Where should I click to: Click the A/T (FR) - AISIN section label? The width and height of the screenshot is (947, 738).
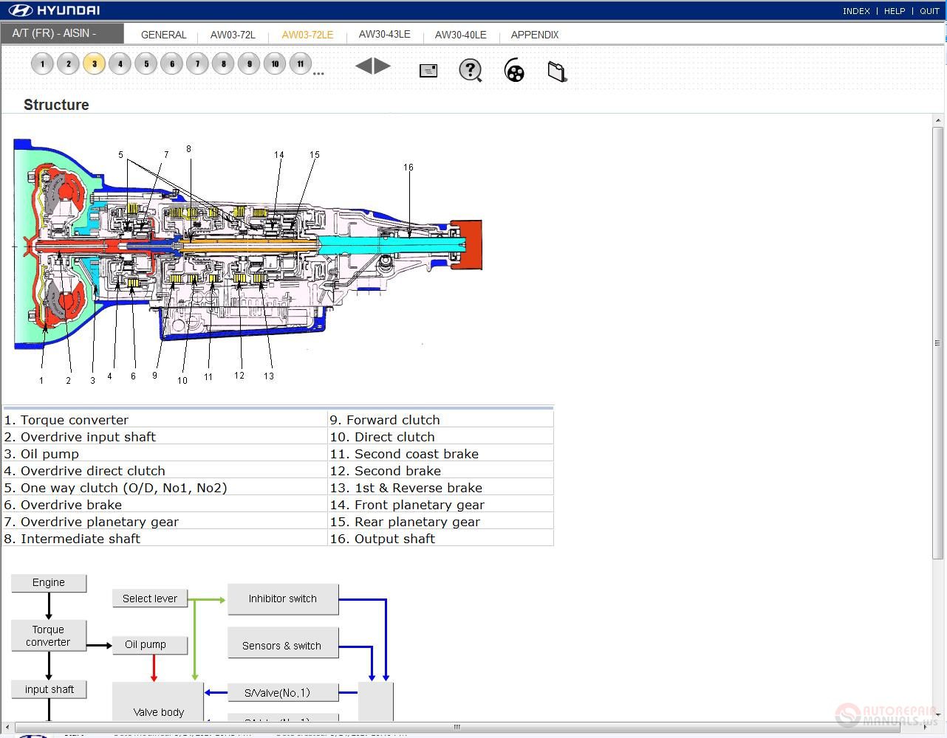[x=62, y=33]
